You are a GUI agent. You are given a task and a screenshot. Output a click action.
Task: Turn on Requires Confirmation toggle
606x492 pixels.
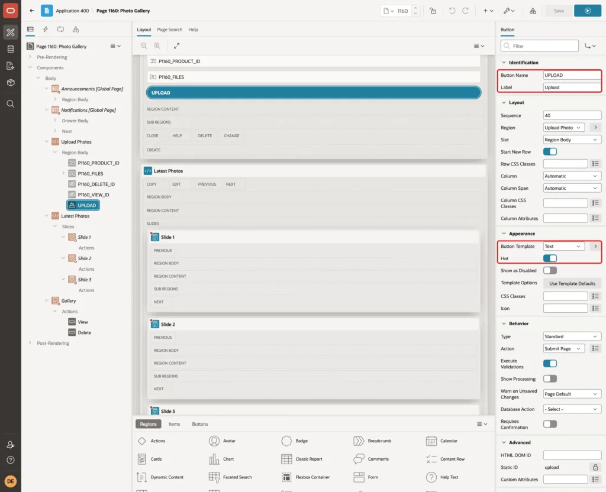pyautogui.click(x=550, y=424)
